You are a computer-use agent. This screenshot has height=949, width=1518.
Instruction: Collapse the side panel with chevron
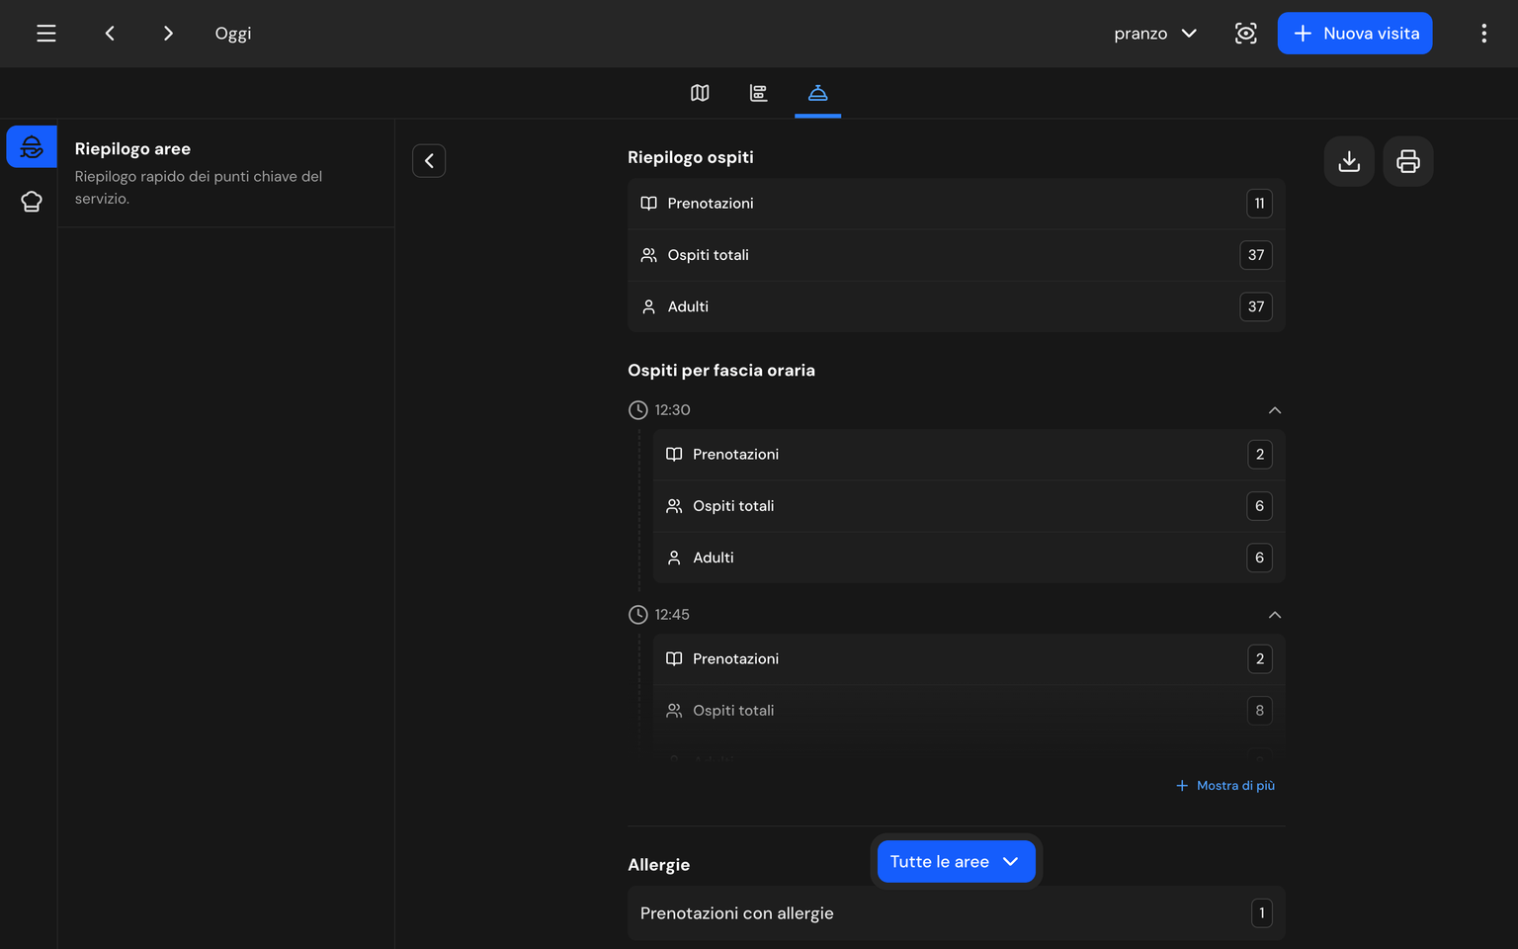(429, 161)
